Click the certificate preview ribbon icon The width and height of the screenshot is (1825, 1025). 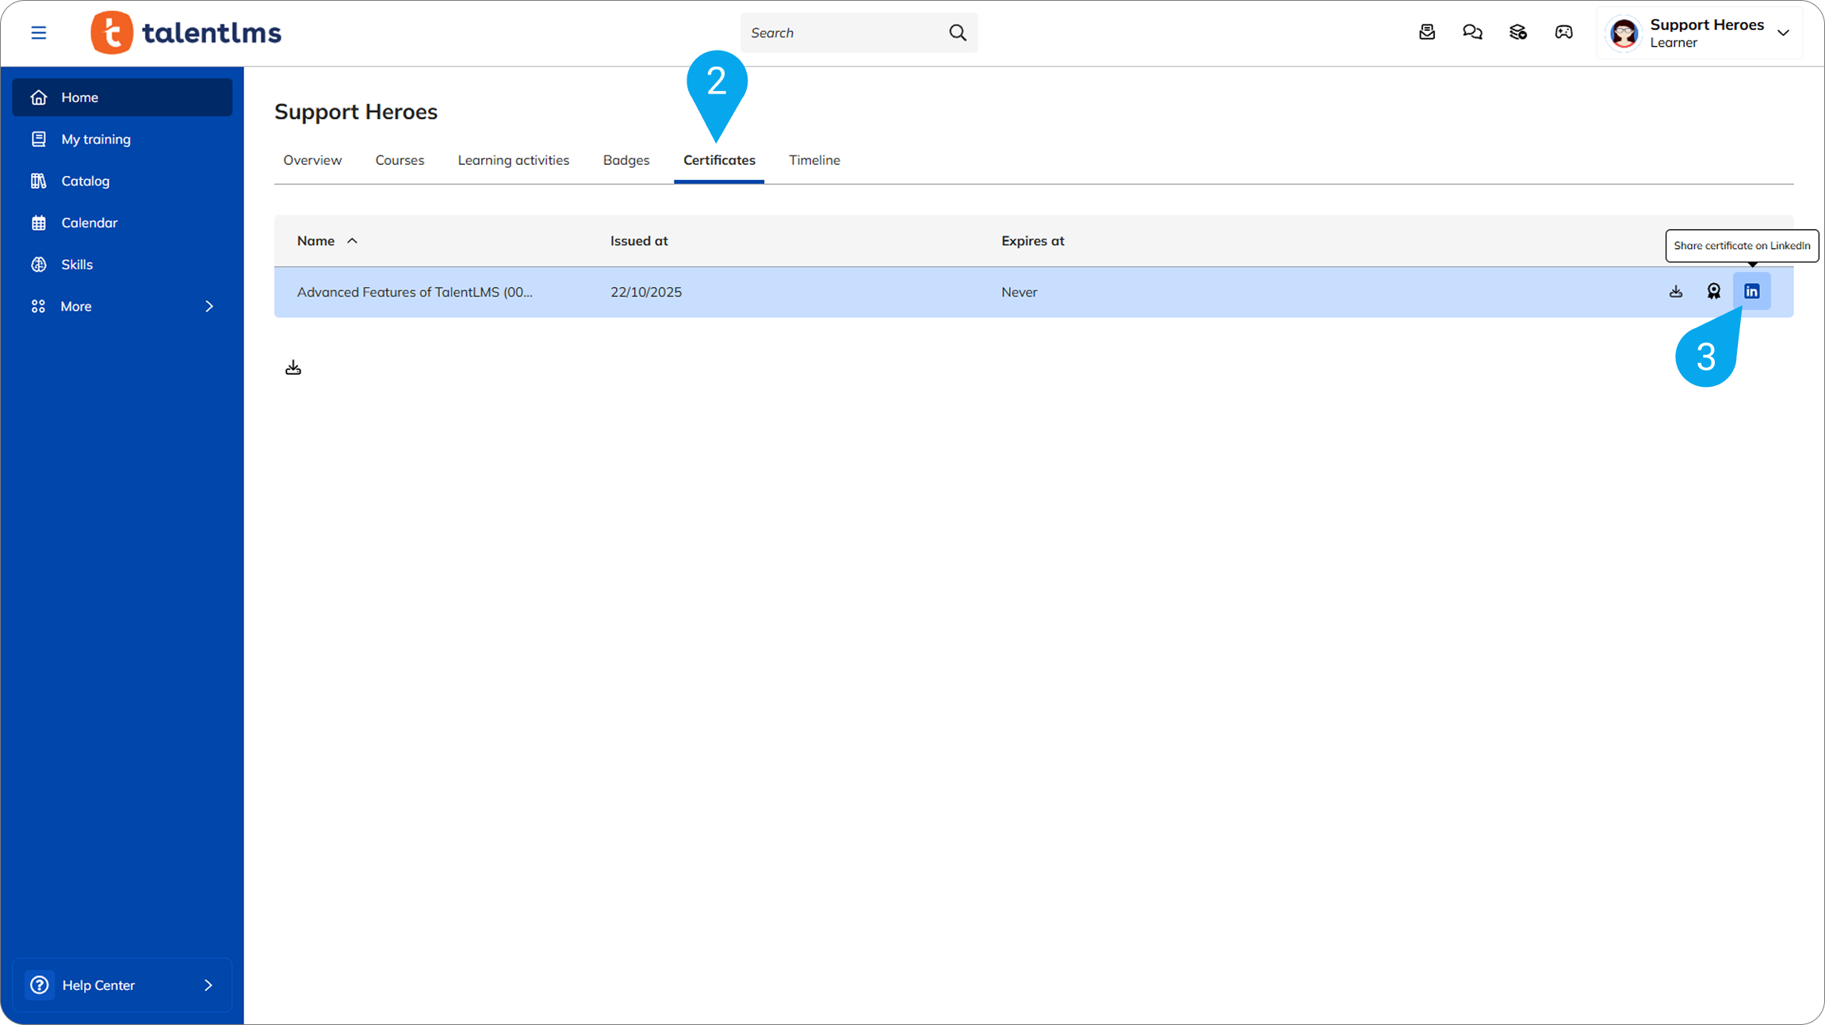tap(1713, 292)
